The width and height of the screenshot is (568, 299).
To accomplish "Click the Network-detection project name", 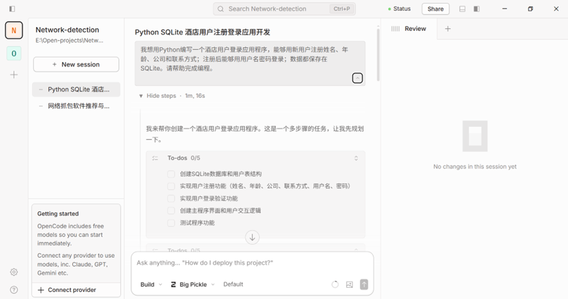I will coord(67,30).
